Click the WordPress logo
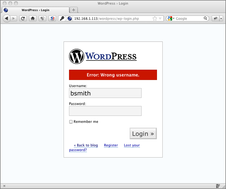The width and height of the screenshot is (226, 189). 103,56
